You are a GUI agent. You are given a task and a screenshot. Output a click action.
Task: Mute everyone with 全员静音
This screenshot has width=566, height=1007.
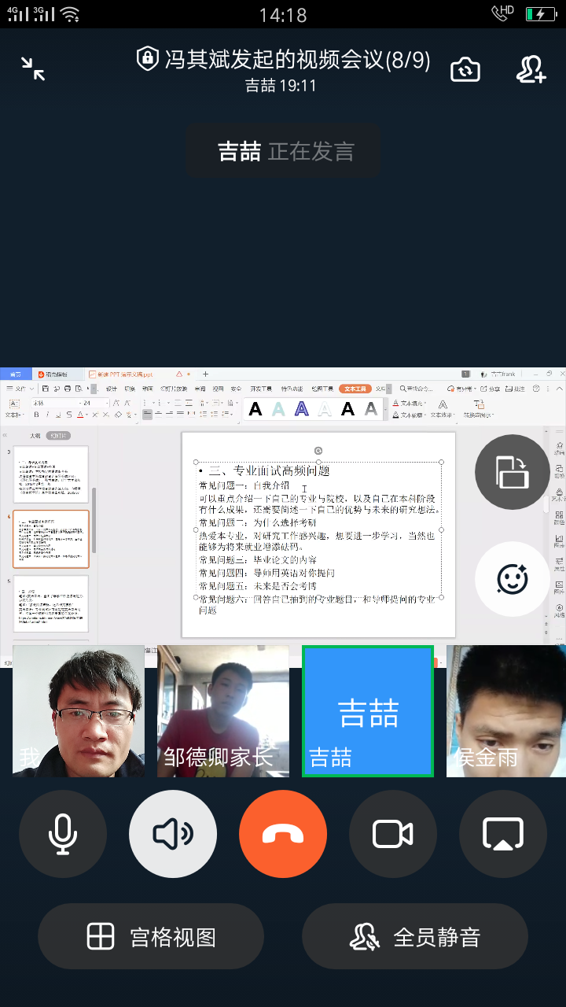point(415,937)
